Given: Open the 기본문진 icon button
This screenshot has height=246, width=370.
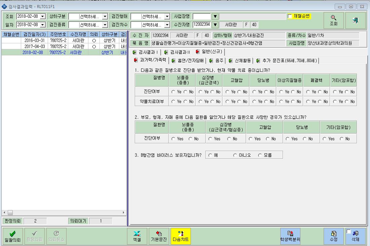Looking at the screenshot, I should (x=159, y=236).
